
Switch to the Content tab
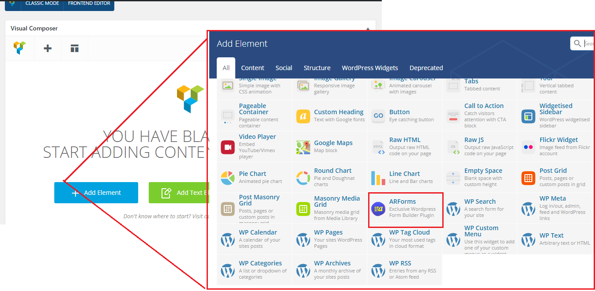coord(252,68)
